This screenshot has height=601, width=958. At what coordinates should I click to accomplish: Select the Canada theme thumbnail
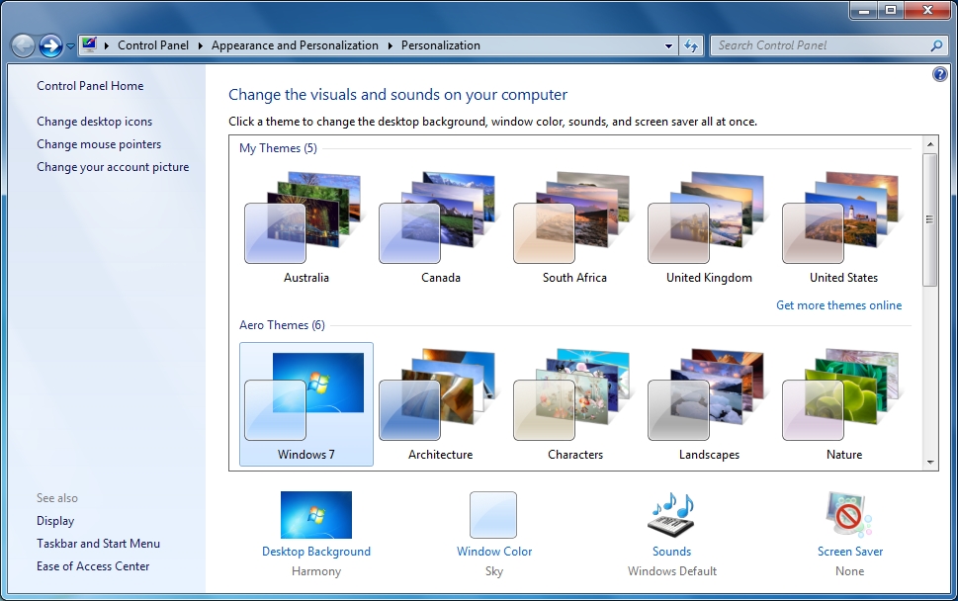coord(439,217)
